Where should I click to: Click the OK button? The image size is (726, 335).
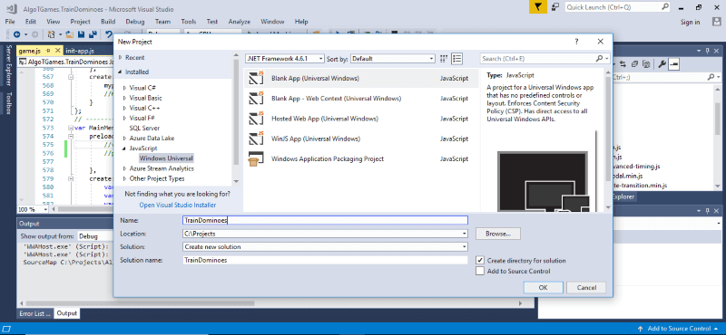coord(543,287)
